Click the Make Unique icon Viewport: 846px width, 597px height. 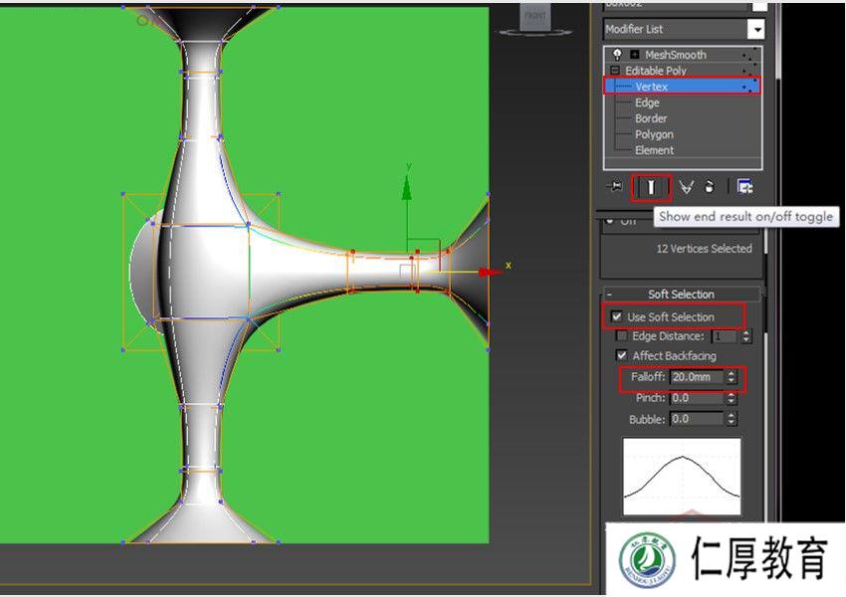(x=685, y=186)
